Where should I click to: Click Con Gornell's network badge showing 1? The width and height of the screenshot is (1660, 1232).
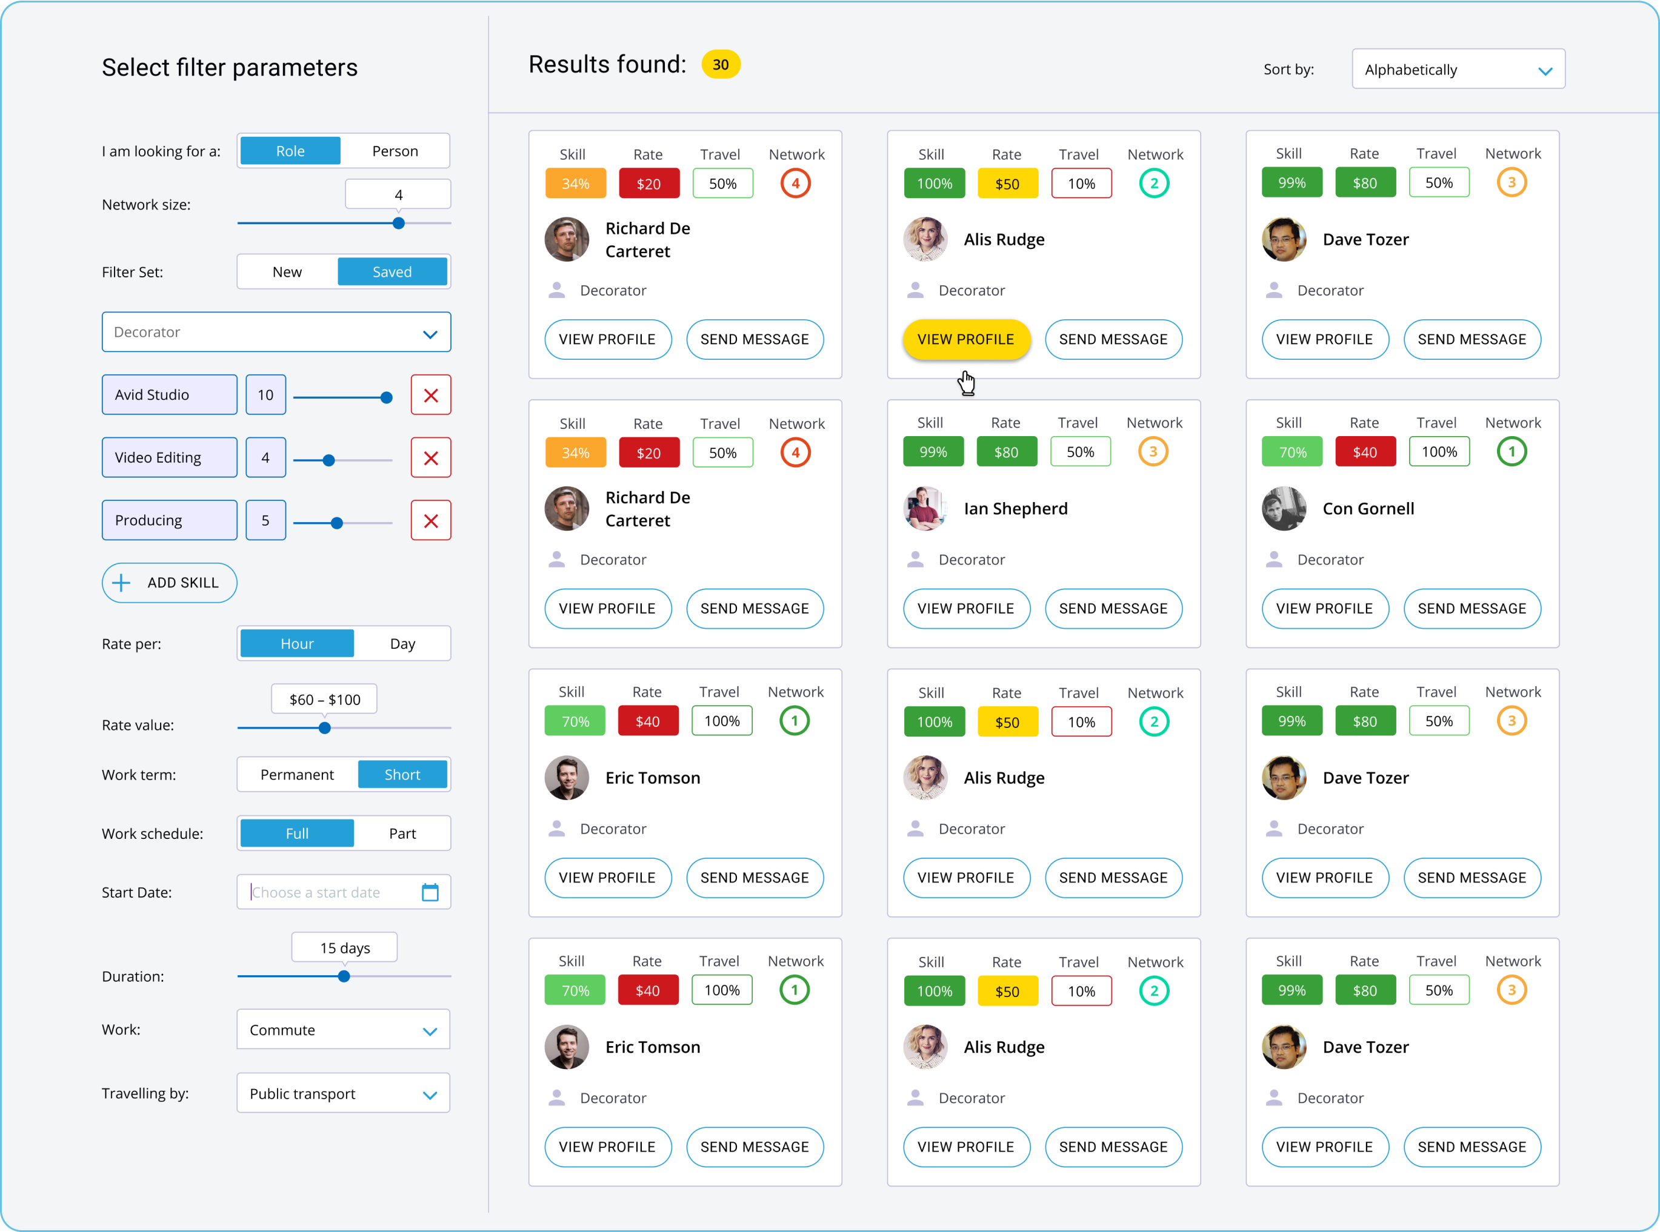(1512, 452)
